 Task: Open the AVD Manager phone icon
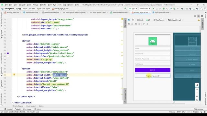click(x=194, y=9)
